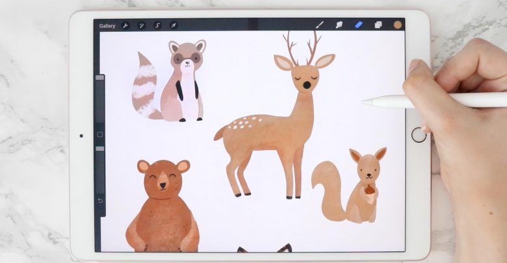Image resolution: width=507 pixels, height=263 pixels.
Task: Tap the brown bear illustration
Action: click(162, 206)
